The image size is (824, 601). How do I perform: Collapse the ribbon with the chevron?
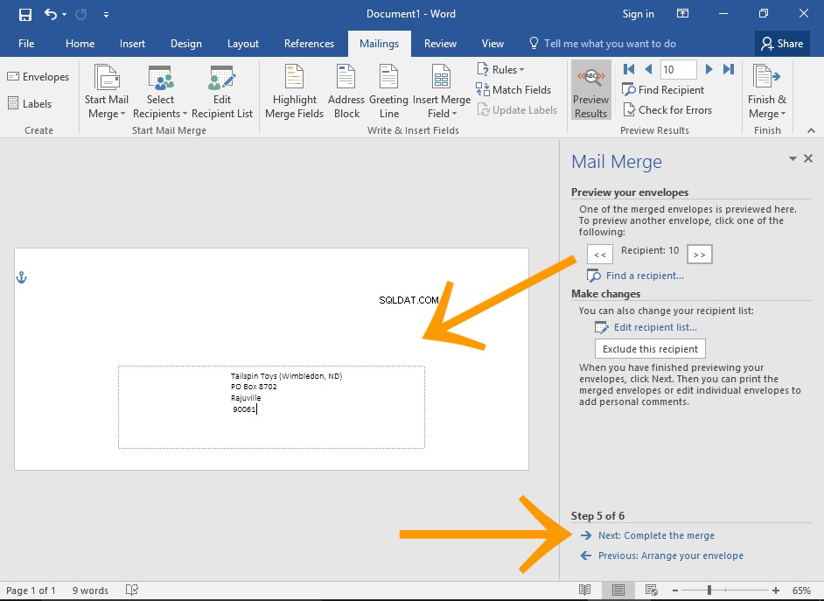pos(811,130)
